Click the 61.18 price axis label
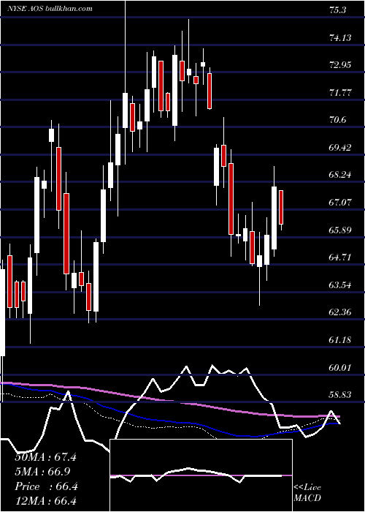 coord(340,340)
